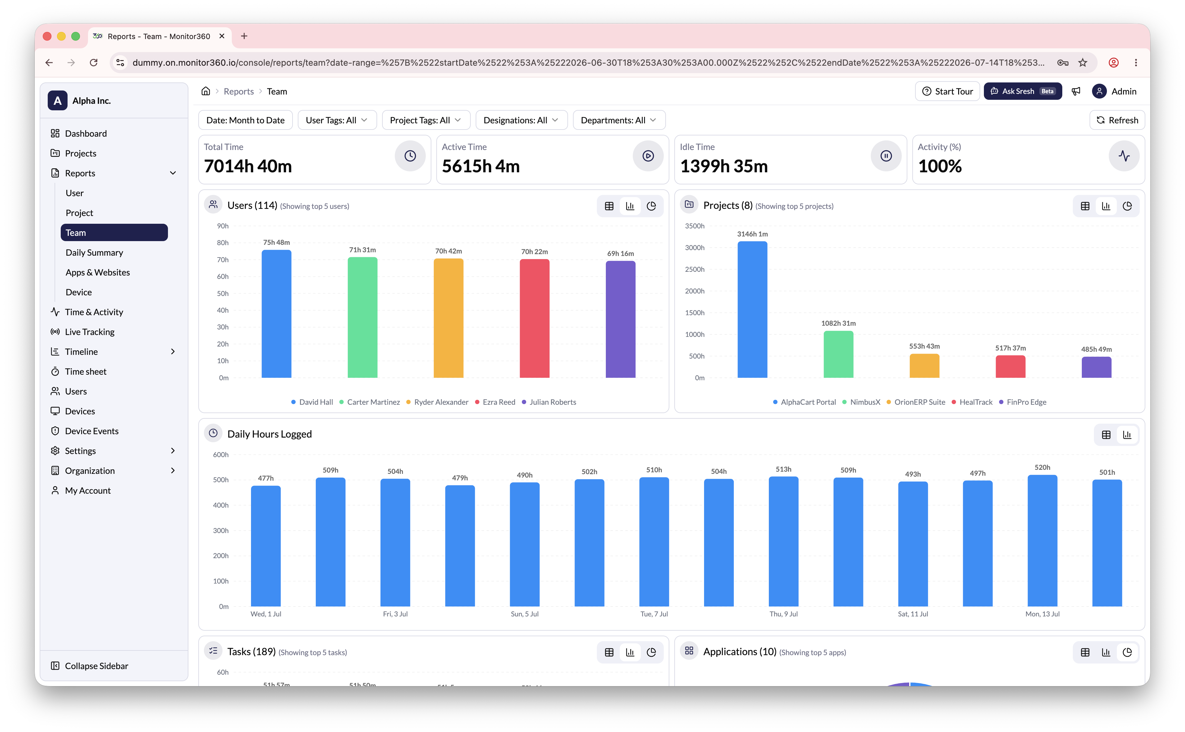Image resolution: width=1185 pixels, height=732 pixels.
Task: Show Daily Hours Logged as bar chart
Action: pyautogui.click(x=1127, y=435)
